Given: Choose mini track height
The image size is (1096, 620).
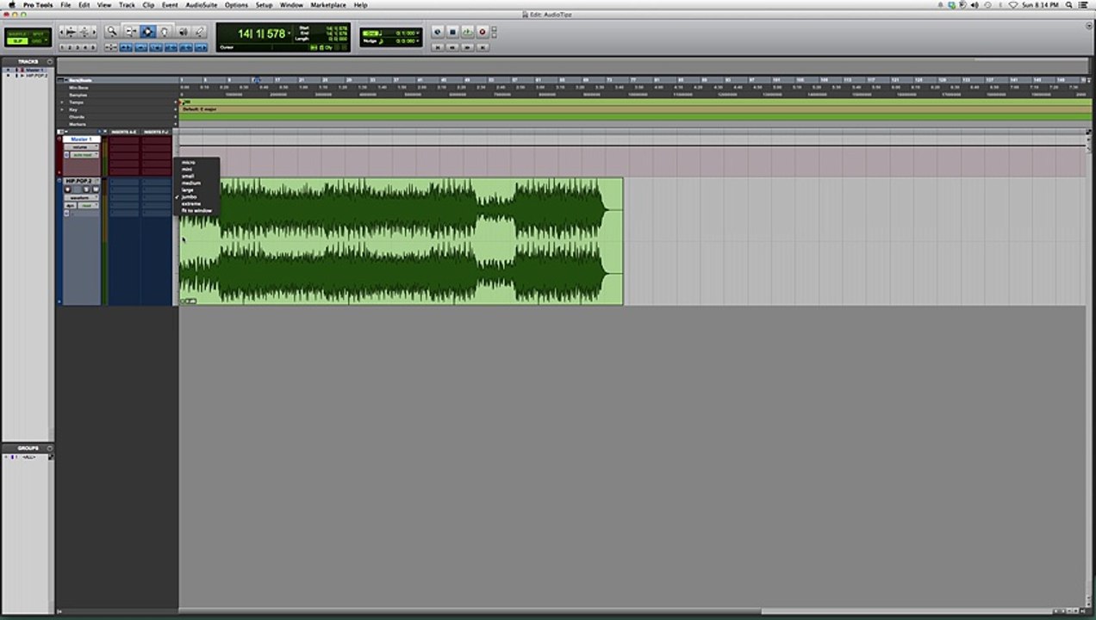Looking at the screenshot, I should coord(187,170).
